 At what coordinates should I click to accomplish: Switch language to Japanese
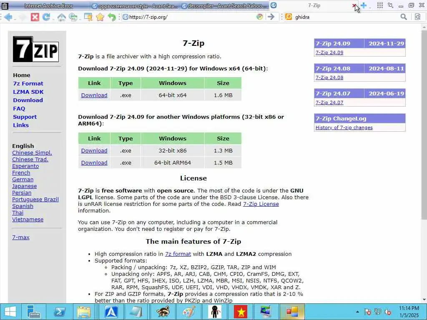[x=24, y=186]
